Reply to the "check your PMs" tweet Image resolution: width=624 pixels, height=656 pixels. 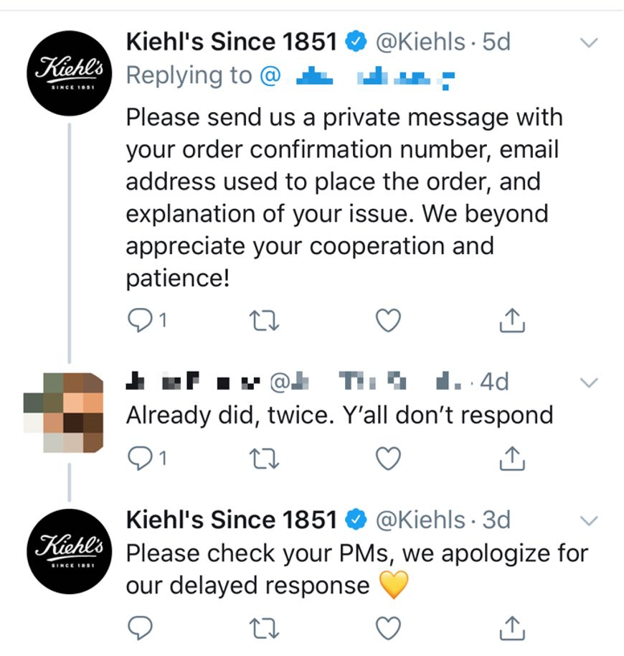coord(138,628)
